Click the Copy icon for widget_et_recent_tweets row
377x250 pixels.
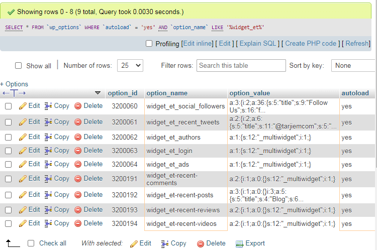click(x=48, y=122)
